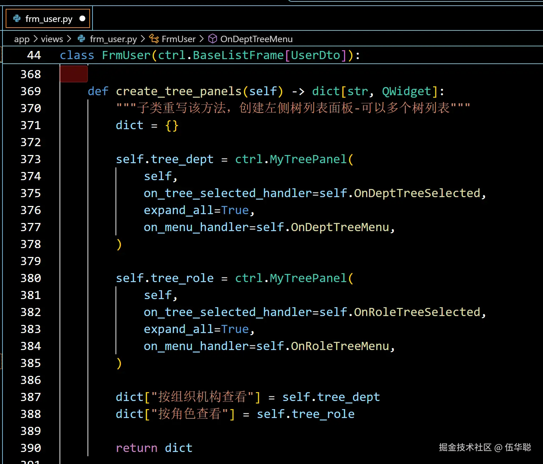Click 'QWidget' in the return type annotation
This screenshot has width=543, height=464.
(x=406, y=91)
